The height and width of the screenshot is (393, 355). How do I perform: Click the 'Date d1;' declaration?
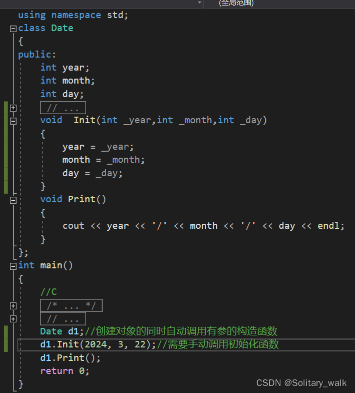(x=62, y=331)
